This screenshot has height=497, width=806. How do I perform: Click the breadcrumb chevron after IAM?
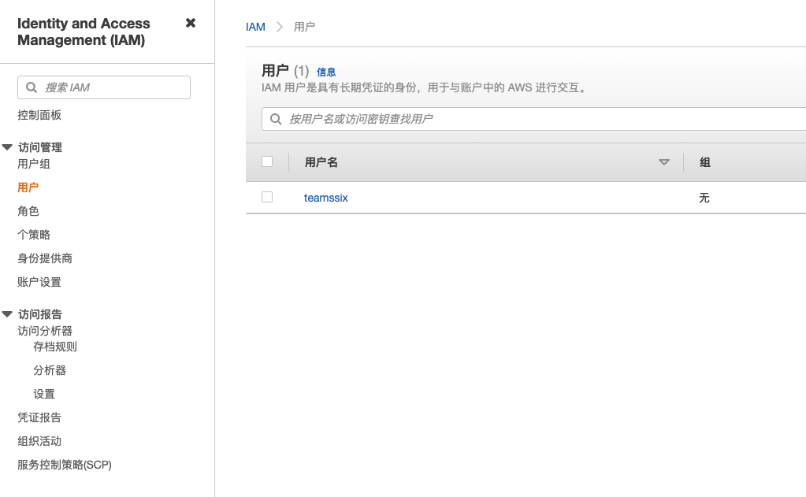(x=280, y=27)
